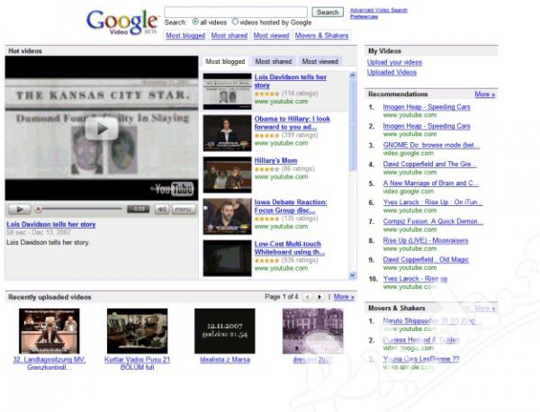Open Iowa Debate Reaction video thumbnail
This screenshot has height=412, width=540.
coord(228,216)
